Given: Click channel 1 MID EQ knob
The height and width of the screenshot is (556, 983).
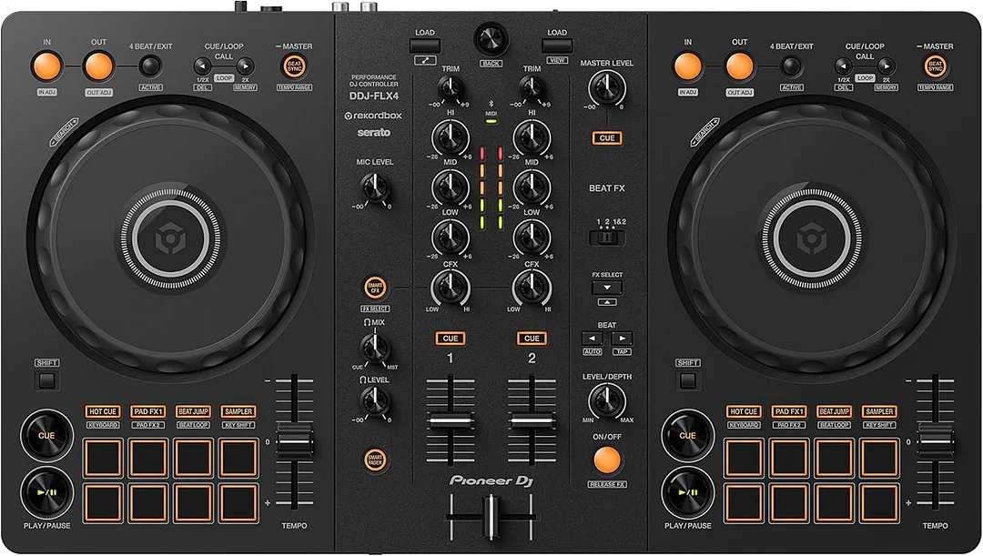Looking at the screenshot, I should 451,187.
